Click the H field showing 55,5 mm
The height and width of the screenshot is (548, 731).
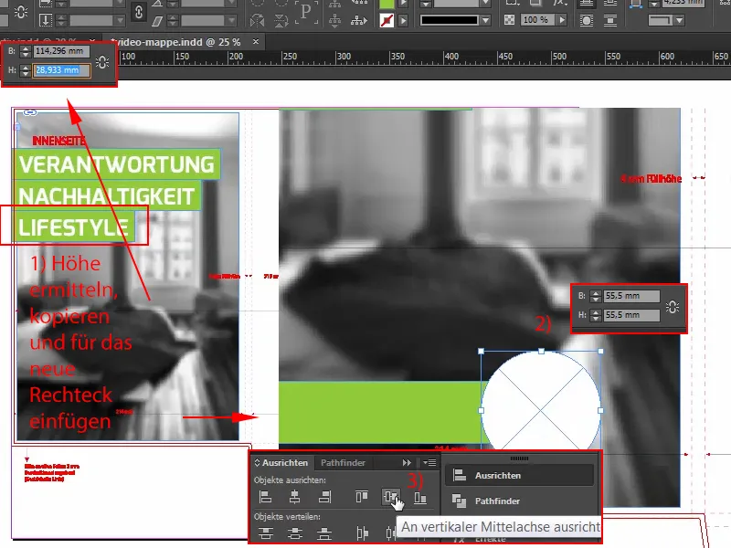coord(631,315)
